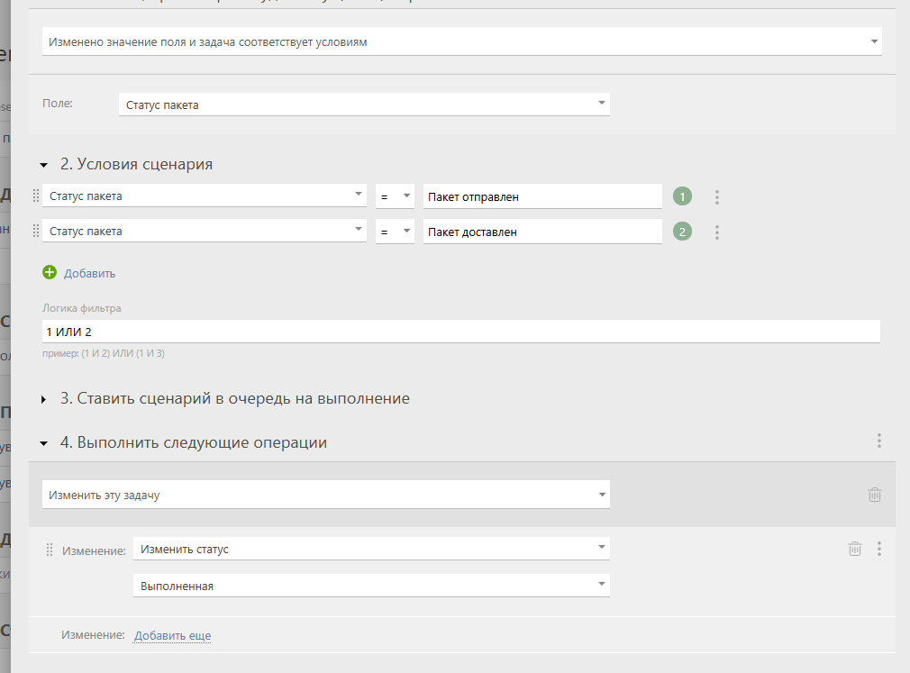Image resolution: width=910 pixels, height=673 pixels.
Task: Open the 'Выполненная' status dropdown
Action: tap(370, 586)
